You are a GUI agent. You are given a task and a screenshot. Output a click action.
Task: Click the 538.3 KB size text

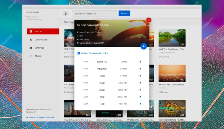coord(122,90)
